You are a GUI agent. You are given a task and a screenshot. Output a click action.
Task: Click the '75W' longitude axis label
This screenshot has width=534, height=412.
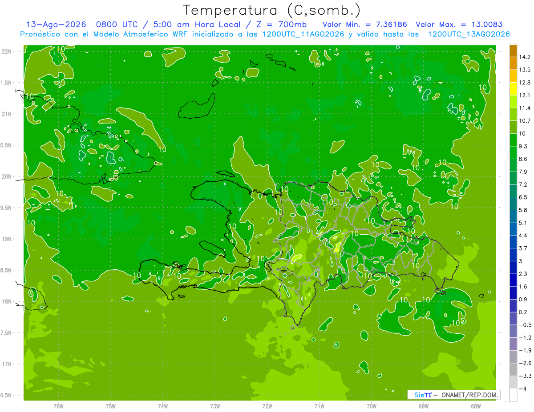point(110,406)
